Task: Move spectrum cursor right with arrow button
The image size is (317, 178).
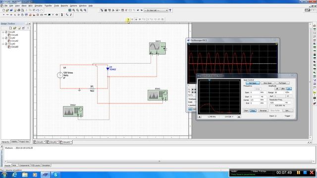Action: [x=239, y=117]
